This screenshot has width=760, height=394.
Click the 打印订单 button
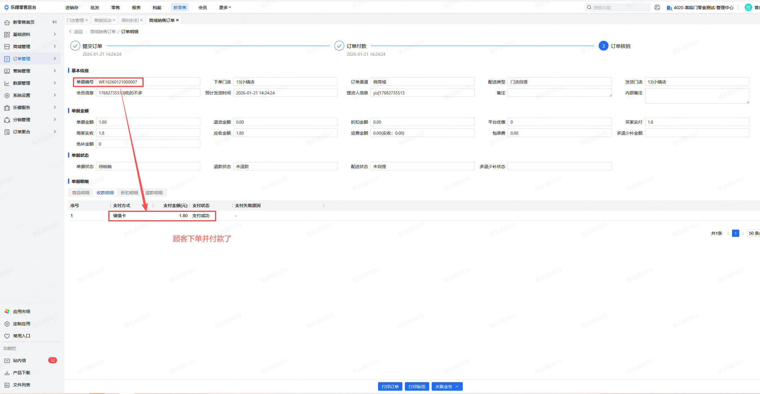[390, 386]
